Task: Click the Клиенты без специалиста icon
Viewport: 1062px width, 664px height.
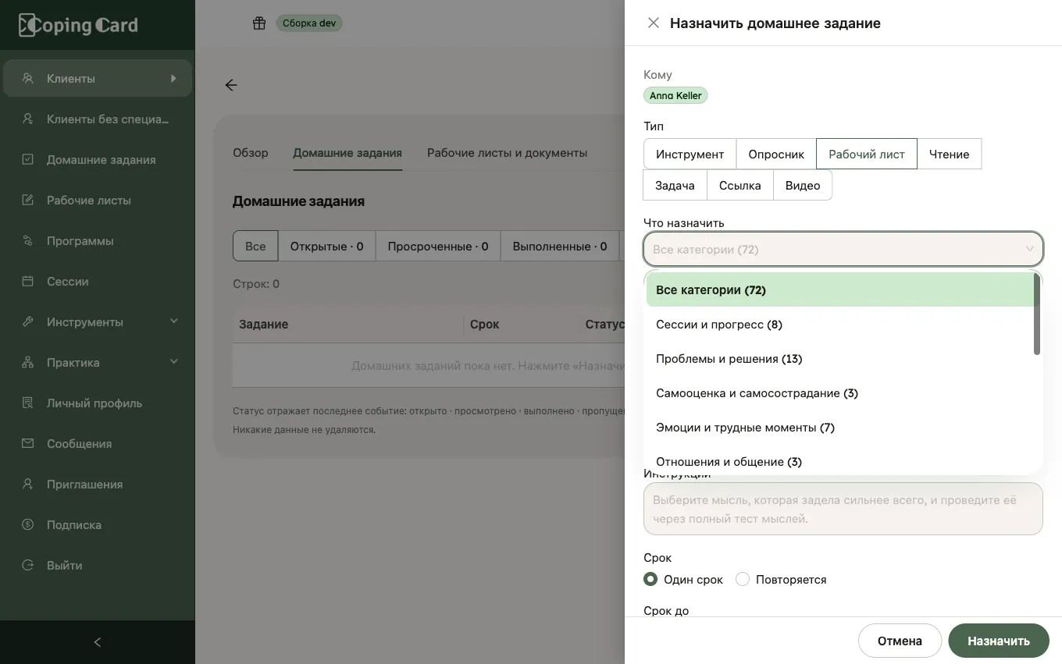Action: pos(28,119)
